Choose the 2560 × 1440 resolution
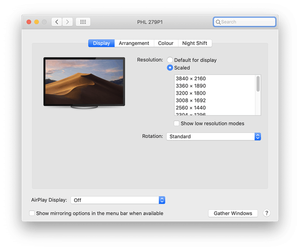Image resolution: width=300 pixels, height=250 pixels. tap(215, 108)
